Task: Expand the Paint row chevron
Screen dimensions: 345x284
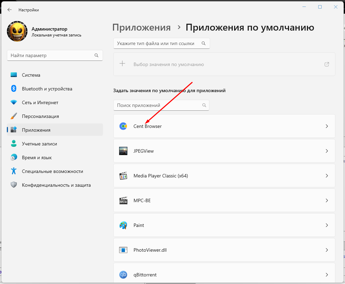Action: coord(327,225)
